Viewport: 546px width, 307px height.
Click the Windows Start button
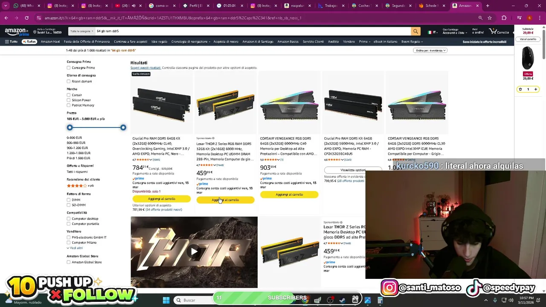(x=166, y=300)
